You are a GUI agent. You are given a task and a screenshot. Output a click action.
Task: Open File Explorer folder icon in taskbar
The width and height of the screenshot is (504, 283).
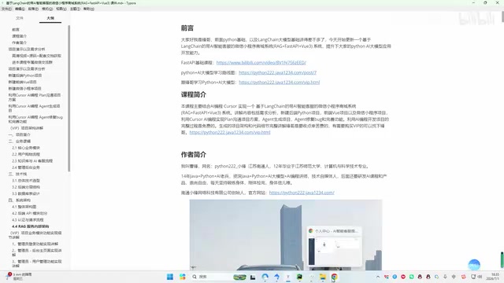tap(323, 277)
